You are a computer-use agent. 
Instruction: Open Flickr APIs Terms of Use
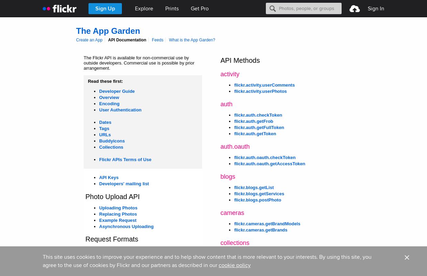[125, 160]
